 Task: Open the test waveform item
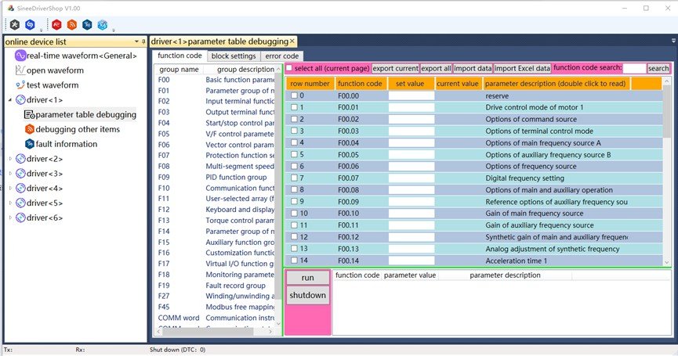pos(53,85)
